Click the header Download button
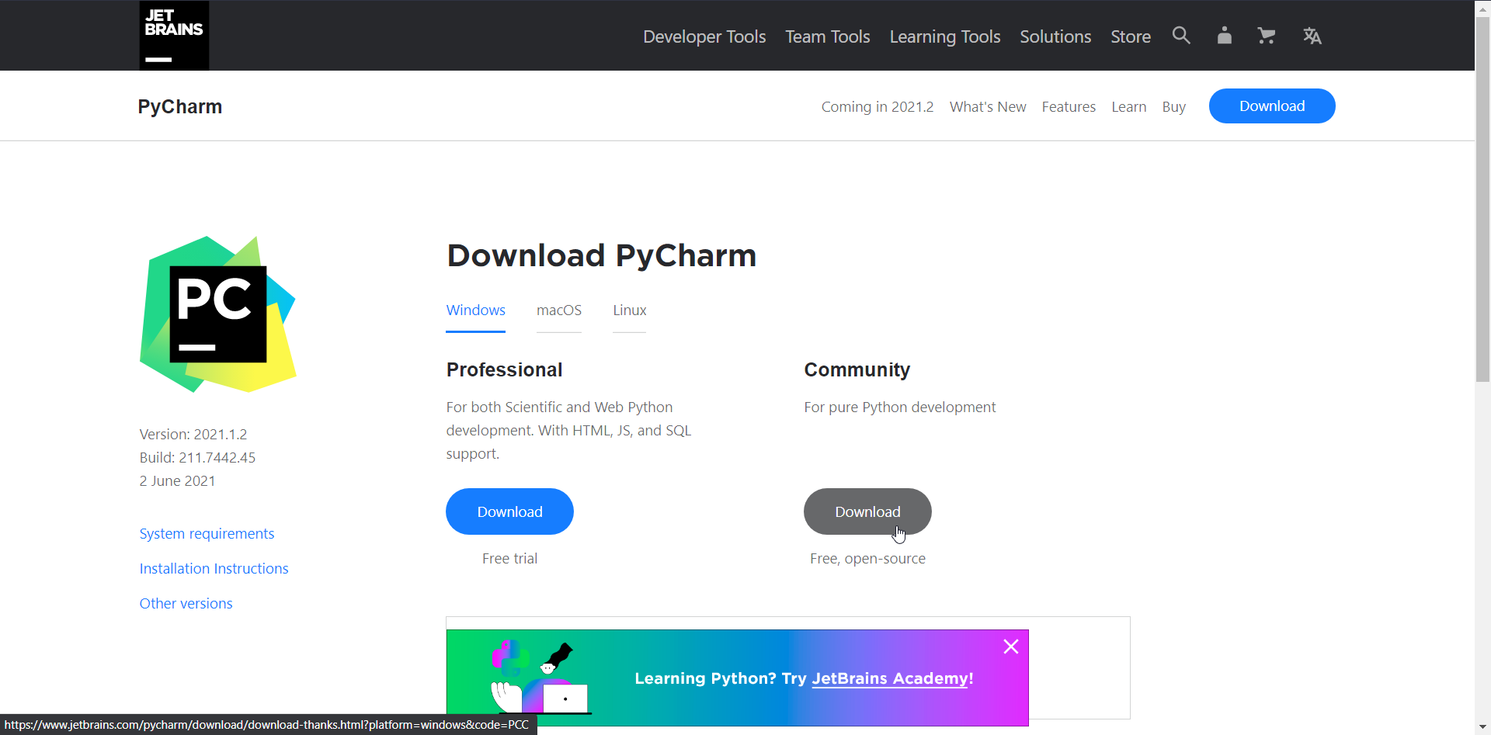This screenshot has width=1491, height=735. click(x=1272, y=106)
